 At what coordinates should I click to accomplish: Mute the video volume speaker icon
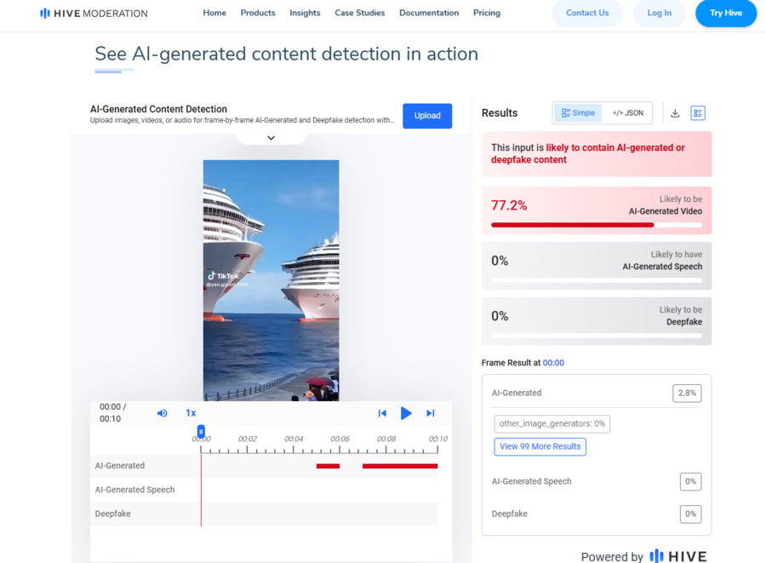(163, 413)
